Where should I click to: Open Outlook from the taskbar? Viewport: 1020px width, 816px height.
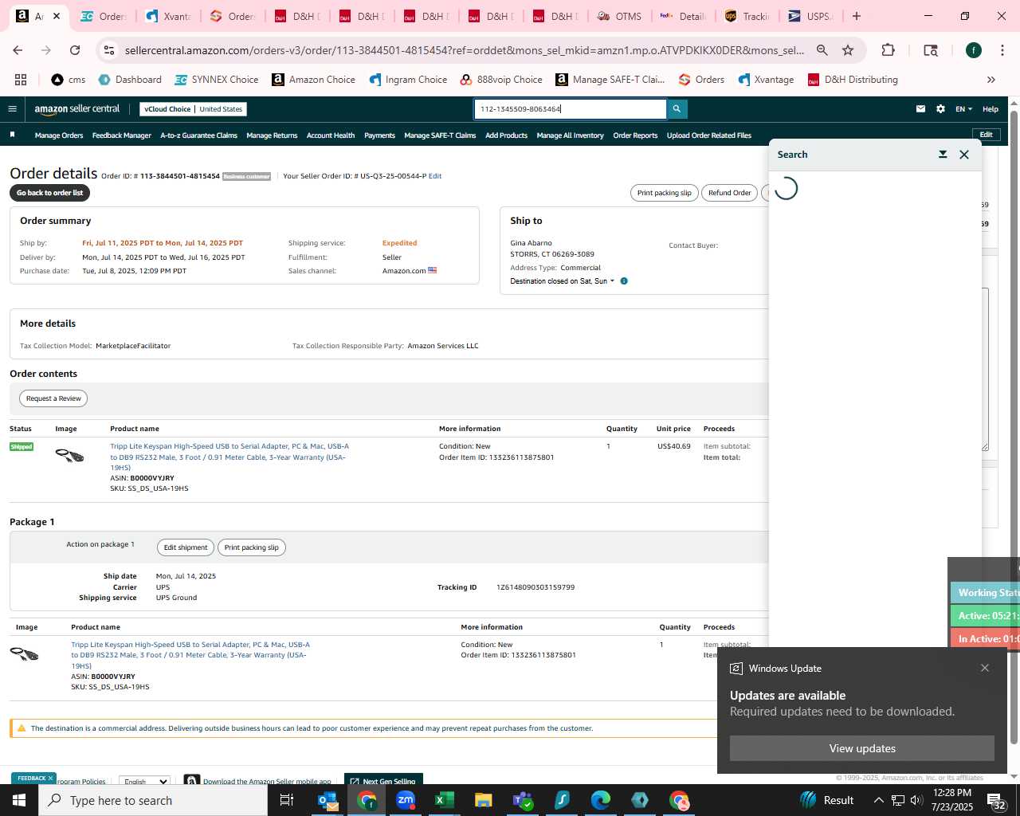(x=328, y=800)
